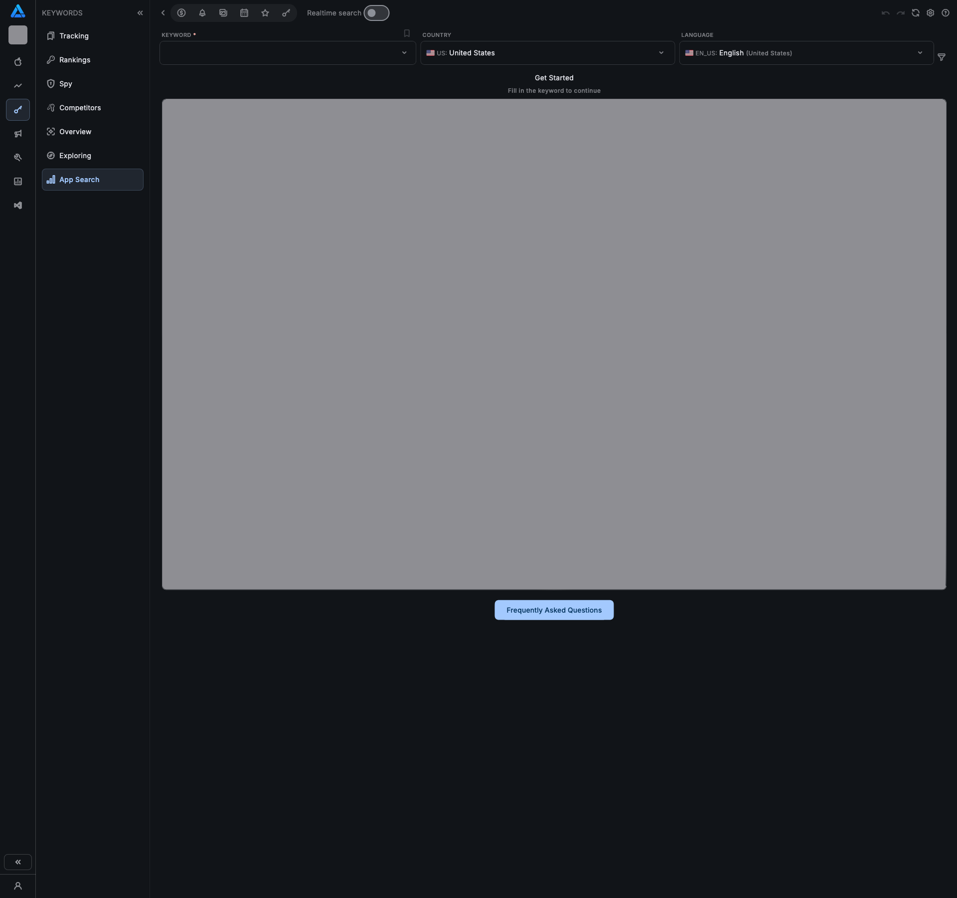Click the refresh icon at top right
The height and width of the screenshot is (898, 957).
point(916,13)
